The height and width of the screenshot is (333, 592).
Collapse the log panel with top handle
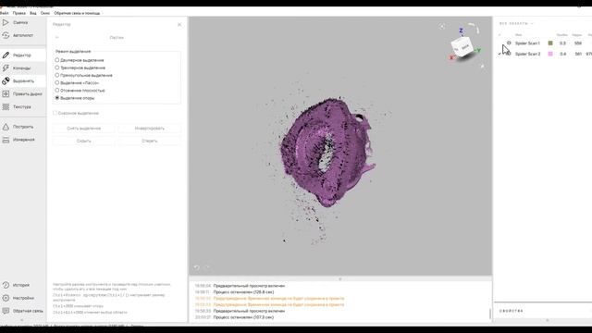pyautogui.click(x=340, y=279)
